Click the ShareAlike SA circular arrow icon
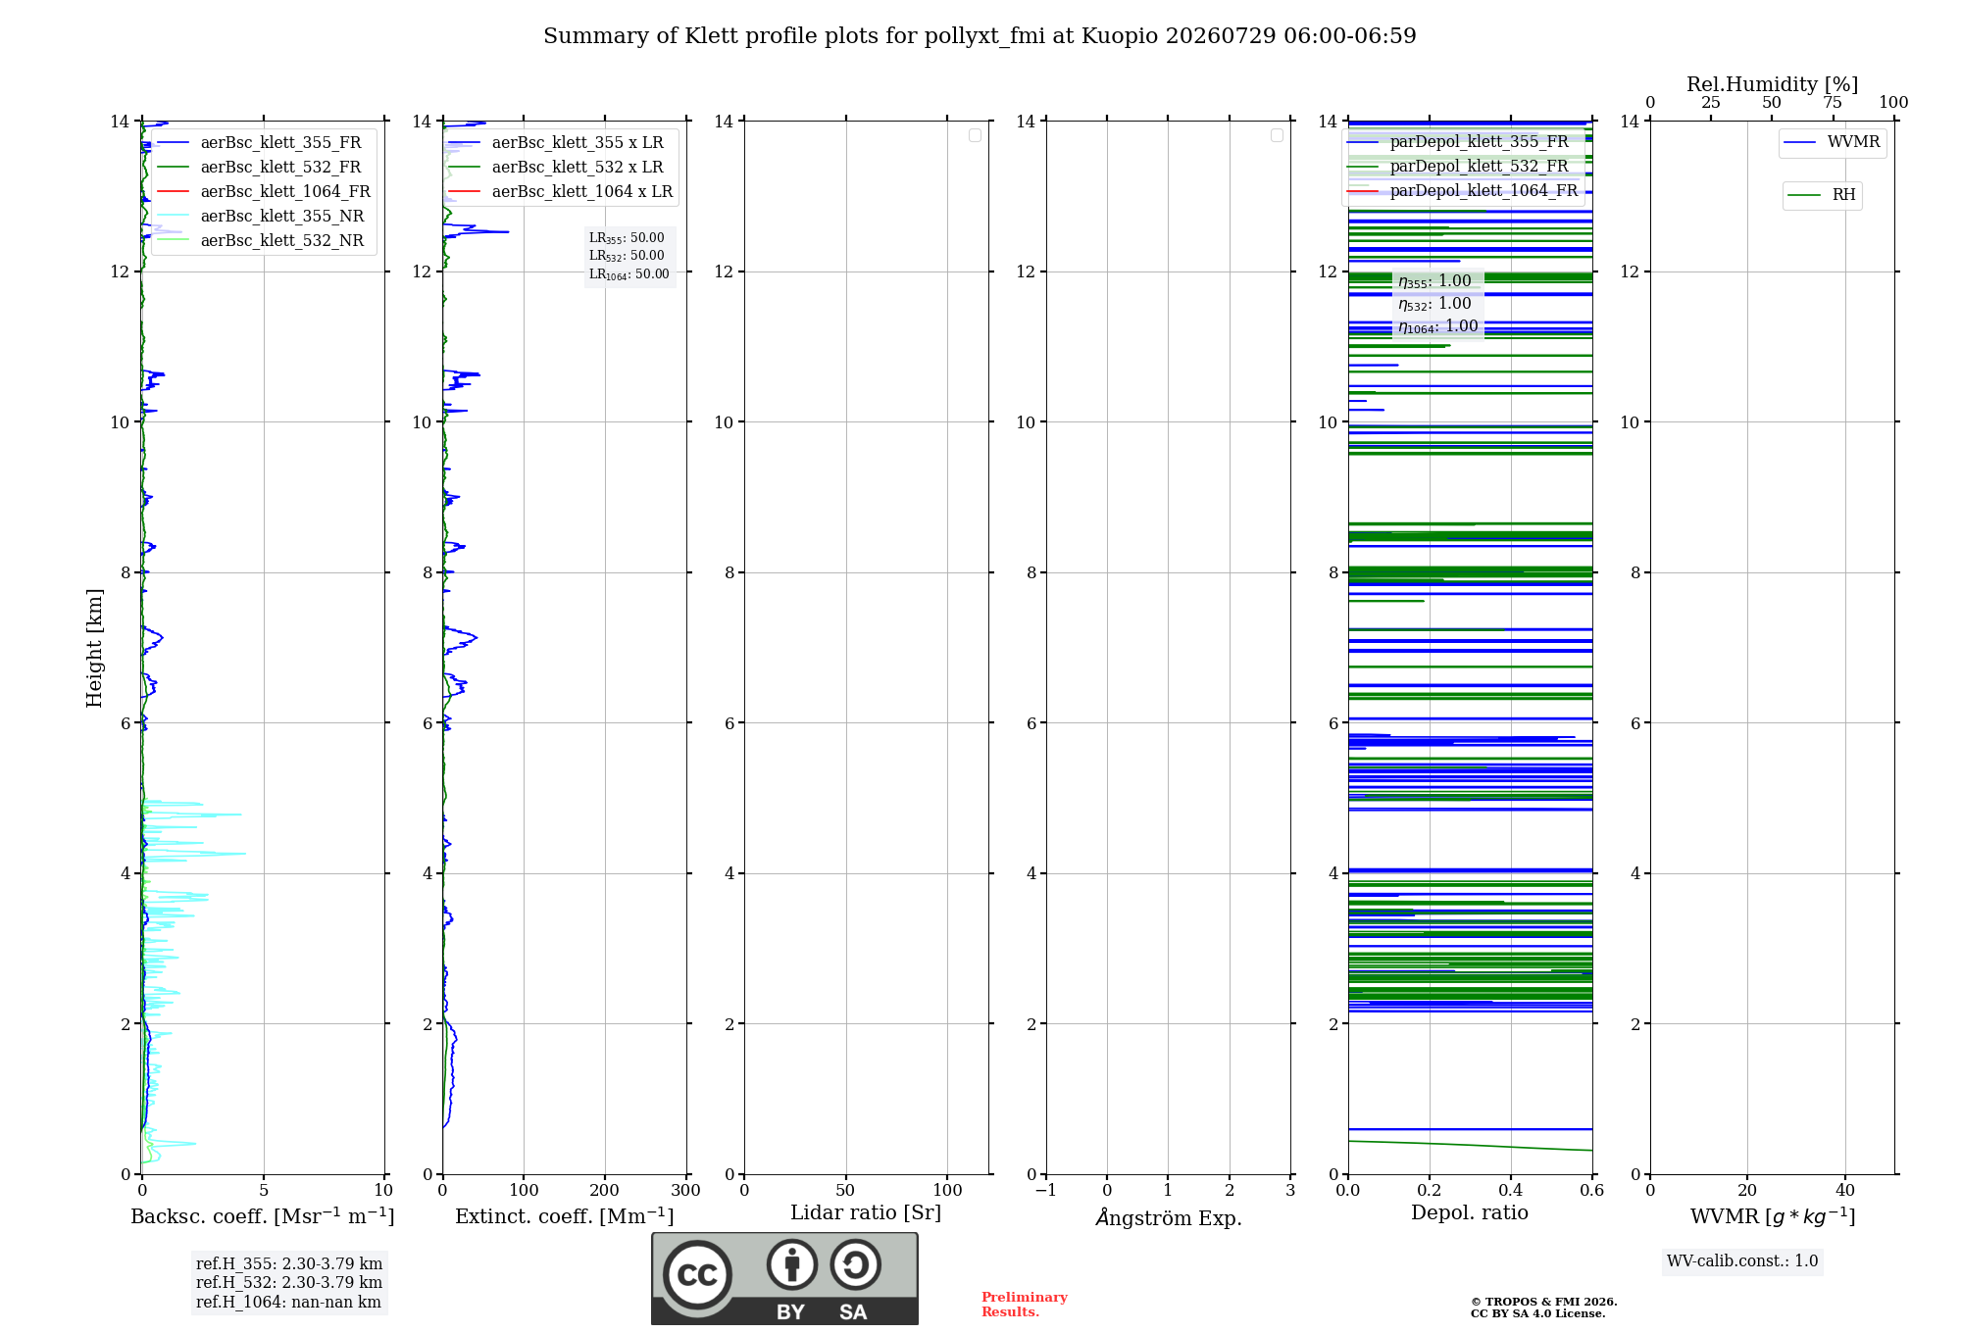1961x1333 pixels. click(x=855, y=1264)
